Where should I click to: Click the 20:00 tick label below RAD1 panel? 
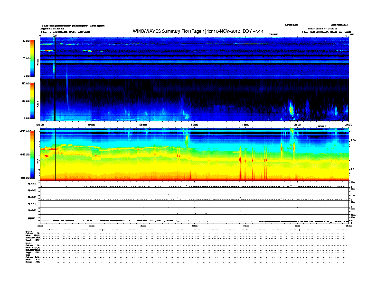pos(297,125)
